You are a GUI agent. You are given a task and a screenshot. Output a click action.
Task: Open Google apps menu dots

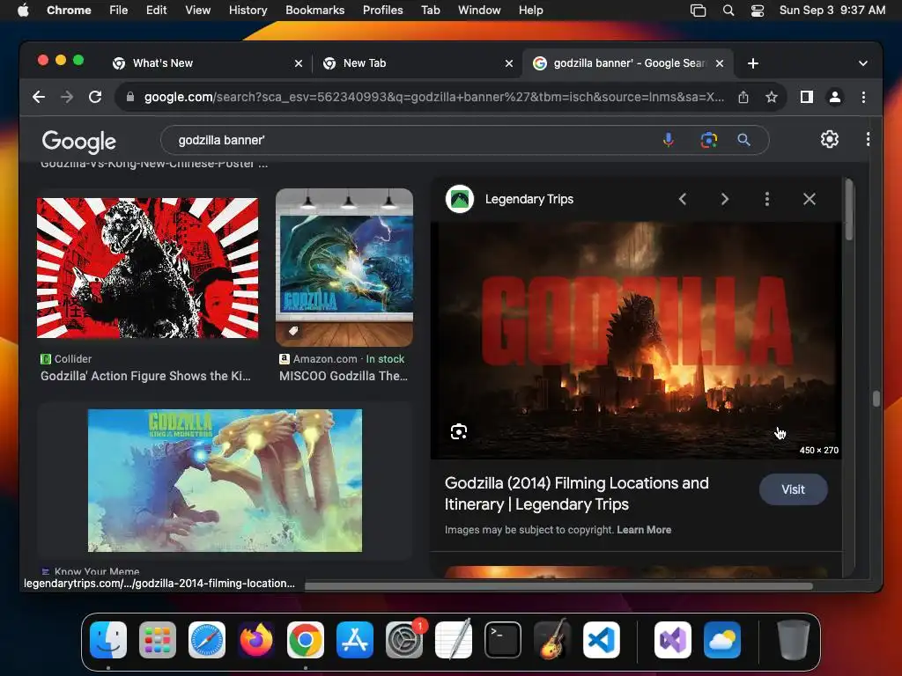pyautogui.click(x=868, y=139)
